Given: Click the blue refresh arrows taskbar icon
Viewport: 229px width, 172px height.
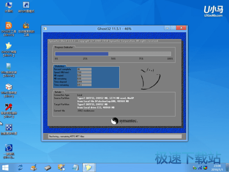Looking at the screenshot, I should (x=20, y=168).
